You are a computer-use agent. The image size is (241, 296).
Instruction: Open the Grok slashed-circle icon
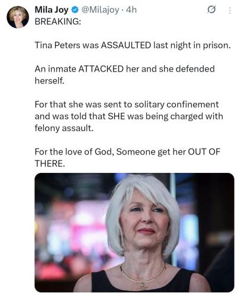[211, 9]
